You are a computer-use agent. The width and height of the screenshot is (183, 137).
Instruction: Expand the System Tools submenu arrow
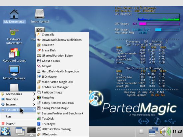[34, 110]
